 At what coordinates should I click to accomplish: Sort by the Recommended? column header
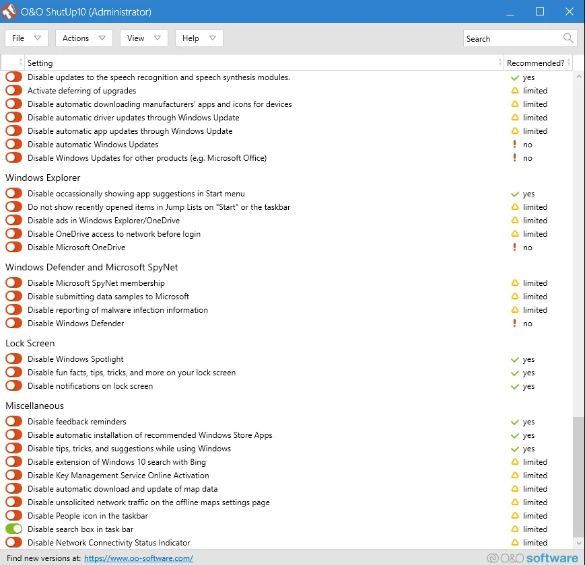[538, 63]
